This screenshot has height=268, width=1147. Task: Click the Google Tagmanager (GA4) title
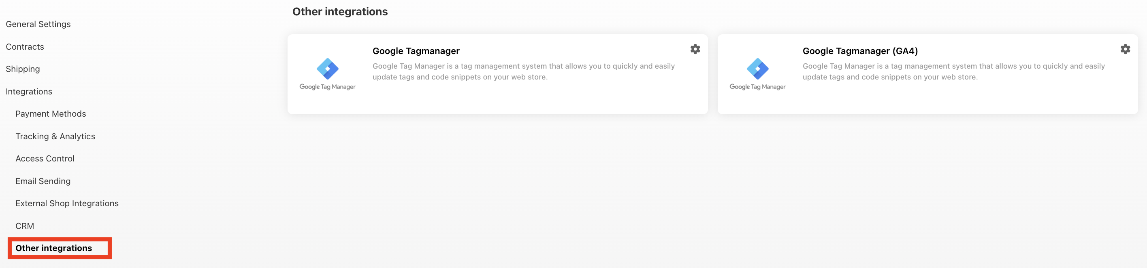[x=860, y=51]
